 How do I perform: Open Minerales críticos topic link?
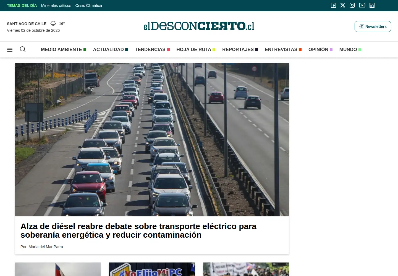coord(56,6)
